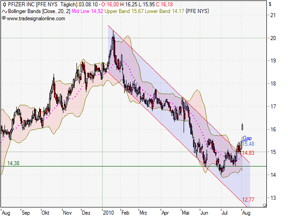288x216 pixels.
Task: Click the 14 price axis tick
Action: (x=273, y=175)
